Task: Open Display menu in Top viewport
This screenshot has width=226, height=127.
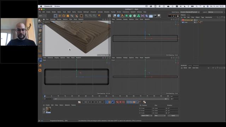Action: (125, 19)
